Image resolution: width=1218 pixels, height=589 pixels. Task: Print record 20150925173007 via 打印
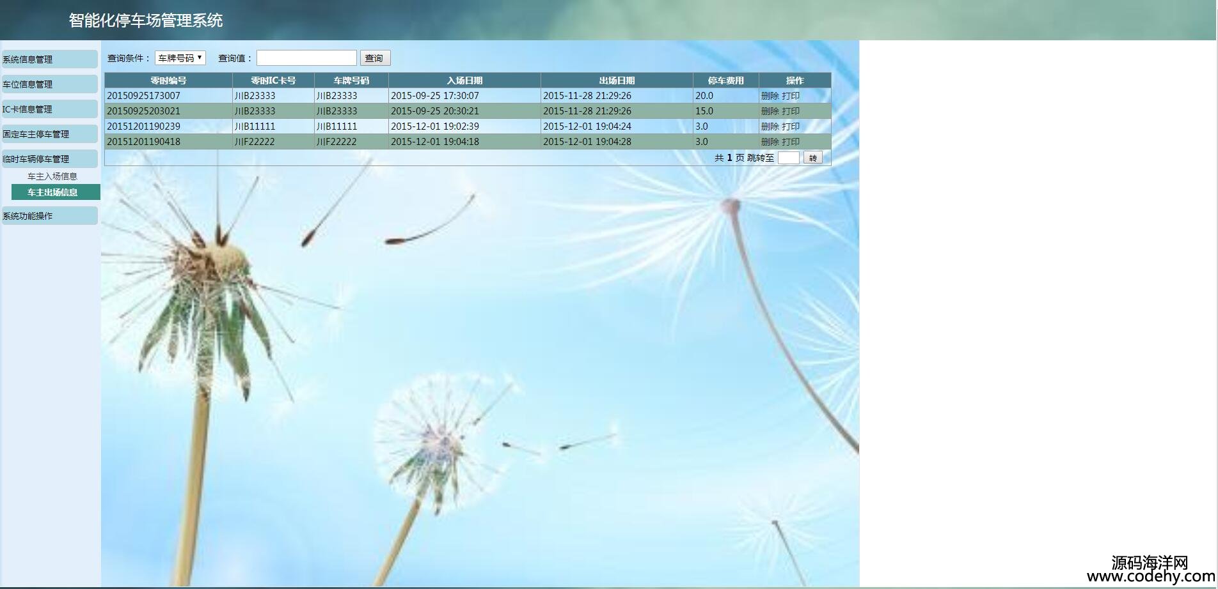[791, 96]
